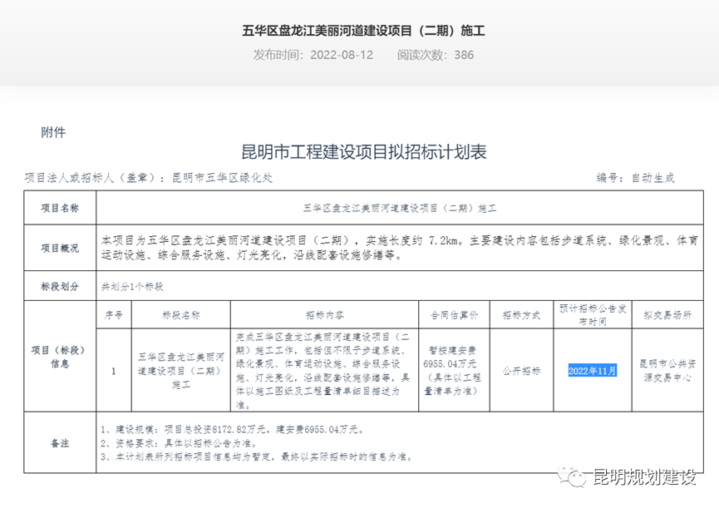The width and height of the screenshot is (719, 508).
Task: Select the highlighted 2022年11月 date
Action: tap(592, 372)
